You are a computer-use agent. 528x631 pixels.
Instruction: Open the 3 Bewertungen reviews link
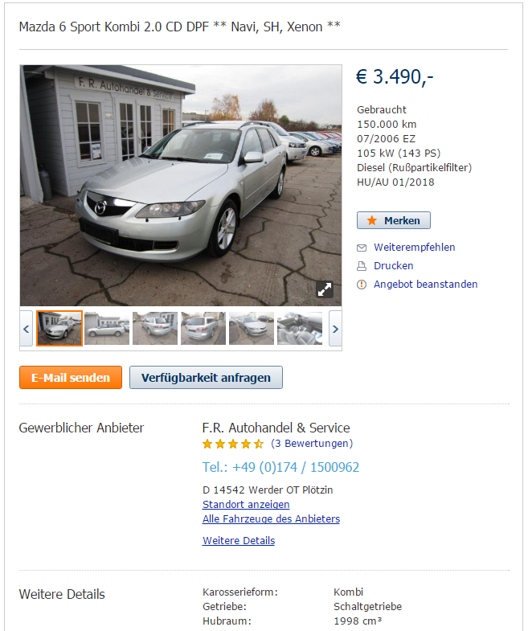312,444
